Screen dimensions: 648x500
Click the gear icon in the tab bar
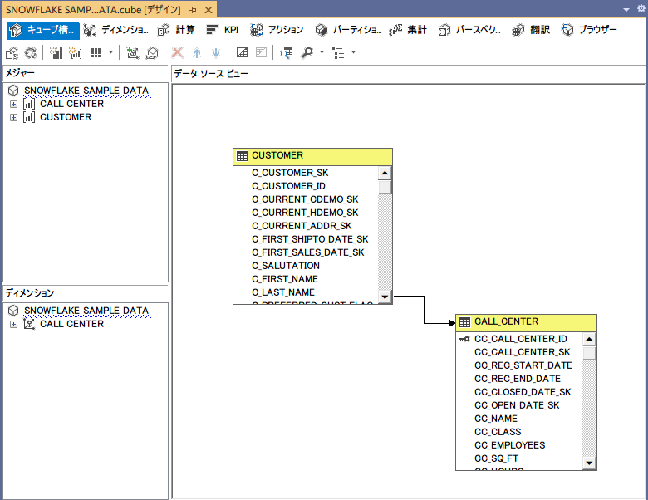tap(641, 8)
